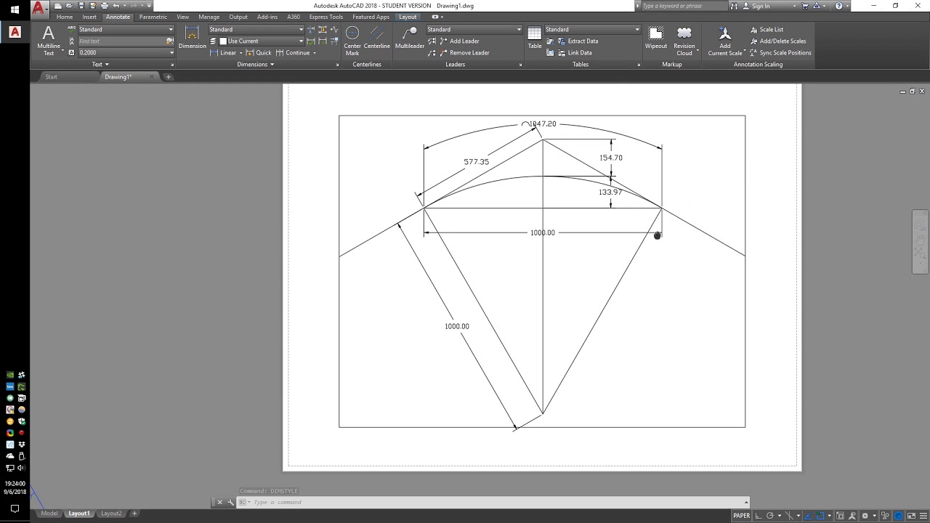Toggle Hardware Acceleration blue circle icon

[898, 516]
